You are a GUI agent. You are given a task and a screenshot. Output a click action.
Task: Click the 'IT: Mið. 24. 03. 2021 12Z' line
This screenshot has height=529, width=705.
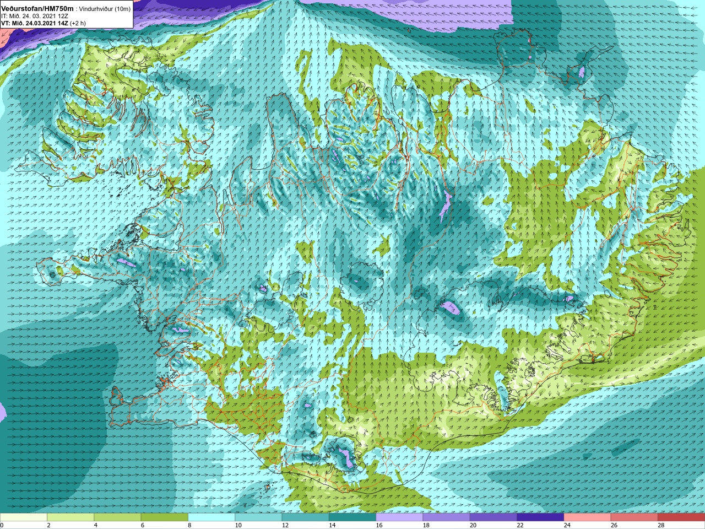coord(35,16)
